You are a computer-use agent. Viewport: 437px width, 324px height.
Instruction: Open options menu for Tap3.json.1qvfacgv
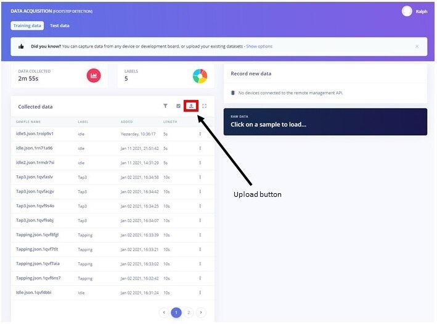[200, 192]
